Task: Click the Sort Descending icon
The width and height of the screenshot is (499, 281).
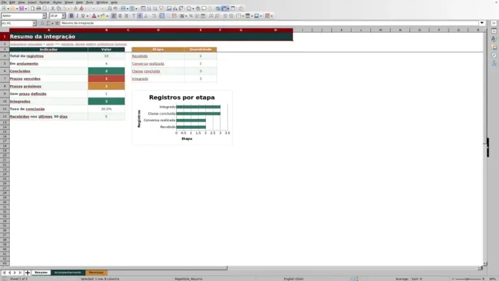Action: pos(155,8)
